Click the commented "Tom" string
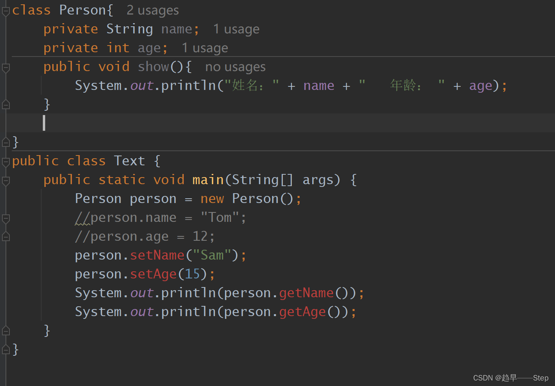The height and width of the screenshot is (386, 555). 220,218
